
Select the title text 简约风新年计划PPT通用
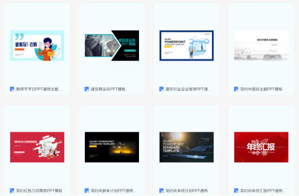tap(114, 191)
